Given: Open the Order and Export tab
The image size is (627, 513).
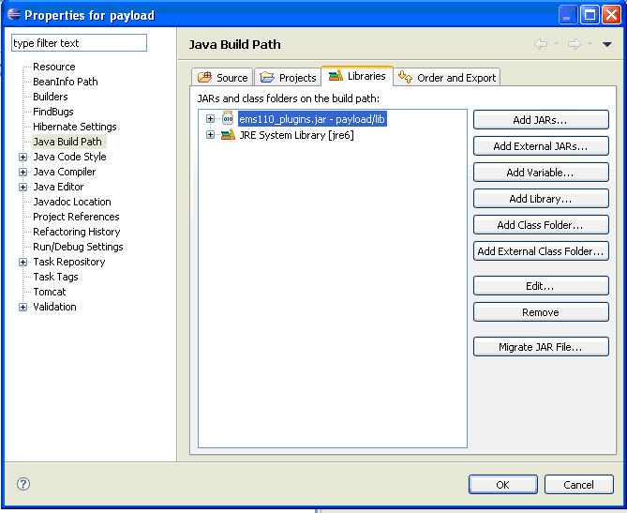Looking at the screenshot, I should [x=447, y=77].
